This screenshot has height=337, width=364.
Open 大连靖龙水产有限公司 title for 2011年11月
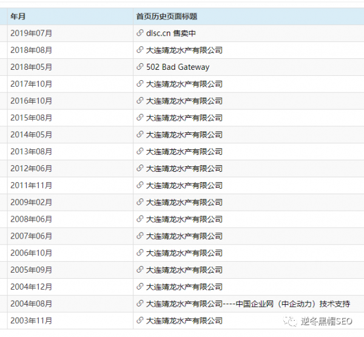click(x=184, y=185)
